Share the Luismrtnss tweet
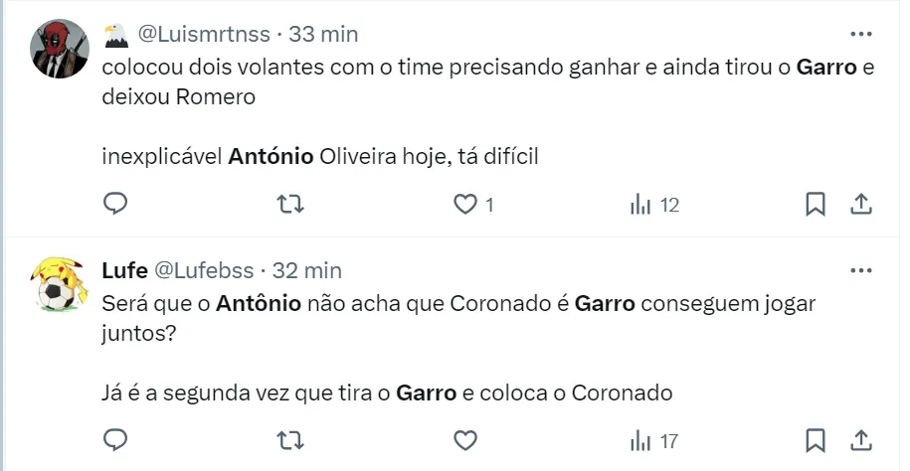This screenshot has height=471, width=910. coord(861,205)
